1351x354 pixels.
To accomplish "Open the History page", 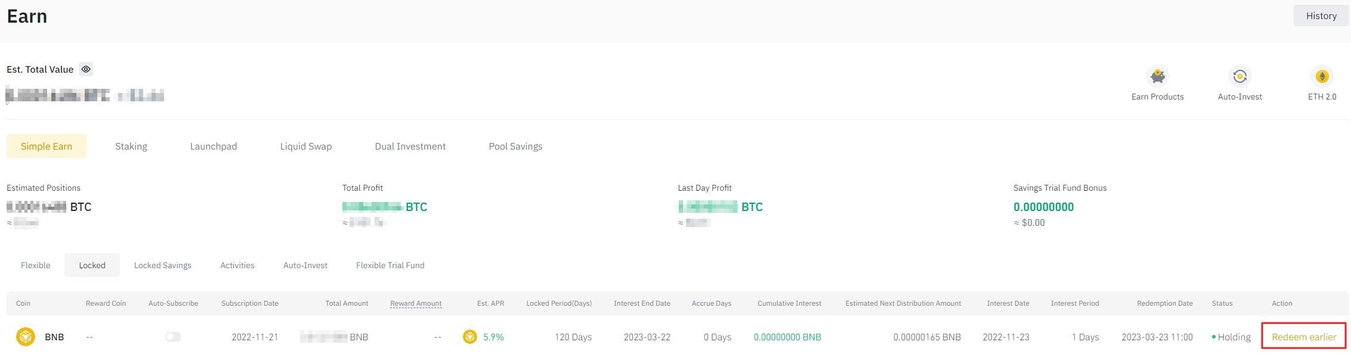I will (x=1321, y=15).
